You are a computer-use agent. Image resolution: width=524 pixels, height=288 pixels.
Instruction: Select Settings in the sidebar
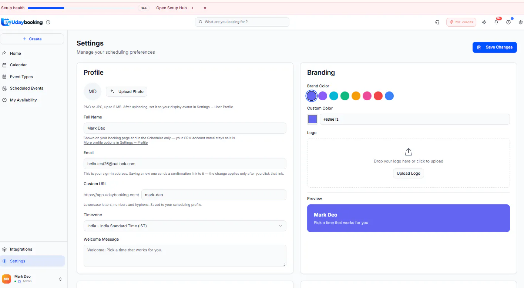pyautogui.click(x=33, y=261)
